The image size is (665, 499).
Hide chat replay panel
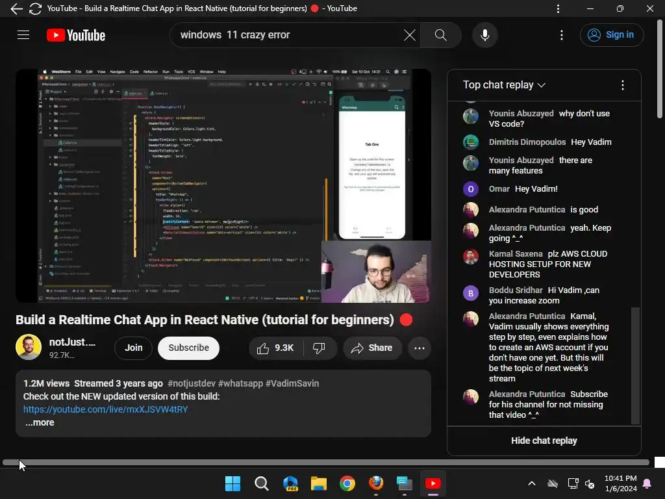(x=544, y=441)
